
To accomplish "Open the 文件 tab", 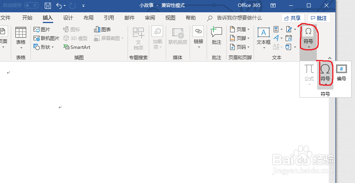I will (5, 18).
